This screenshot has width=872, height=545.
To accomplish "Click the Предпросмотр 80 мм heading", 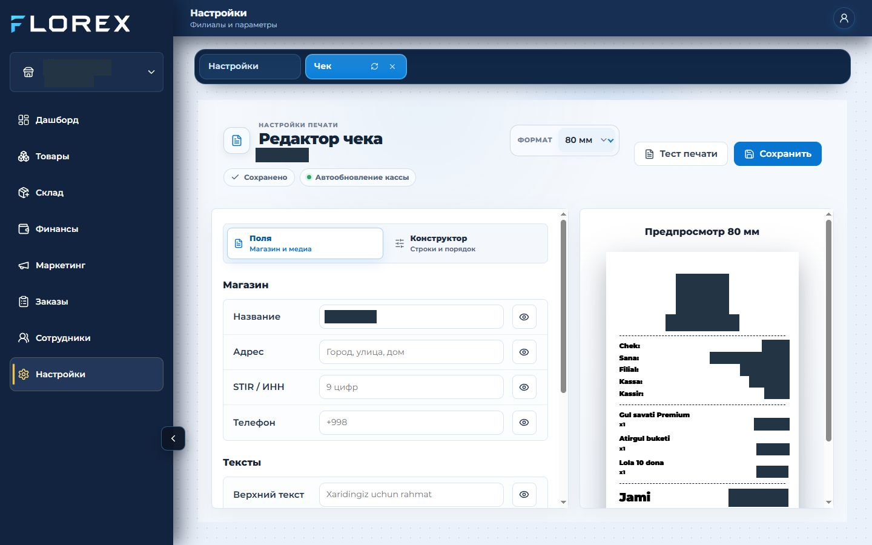I will coord(702,232).
